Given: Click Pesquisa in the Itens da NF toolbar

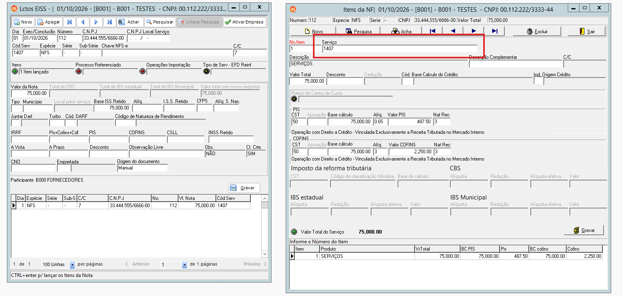Looking at the screenshot, I should (358, 31).
